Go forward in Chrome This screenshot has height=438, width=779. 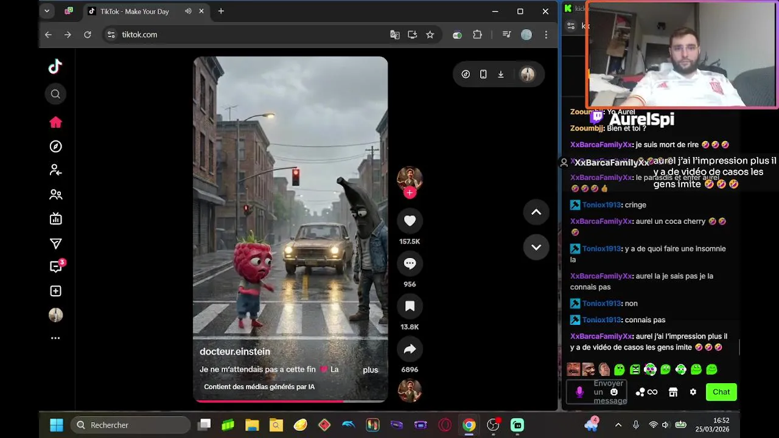pos(68,35)
